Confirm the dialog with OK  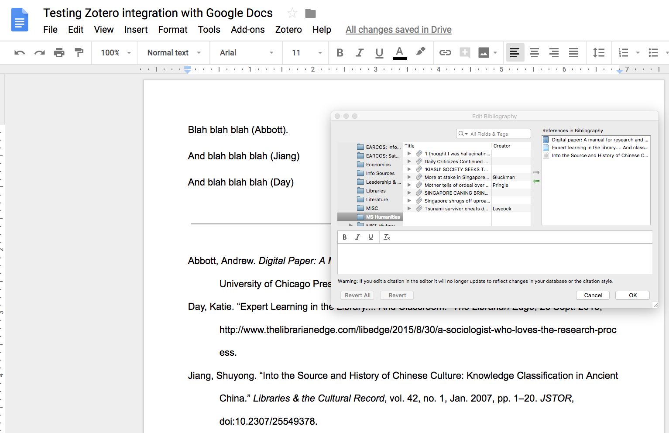633,295
